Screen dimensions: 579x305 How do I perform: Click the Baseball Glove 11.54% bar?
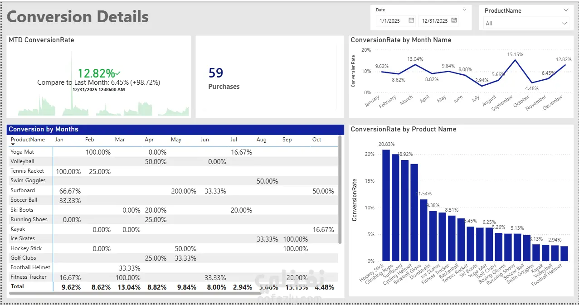(x=423, y=230)
